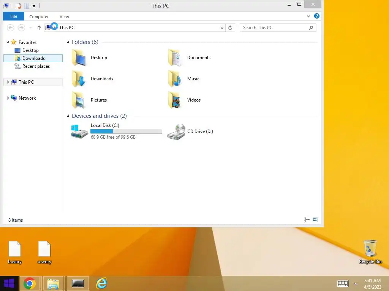Select Downloads under Favorites
The width and height of the screenshot is (389, 291).
click(x=33, y=58)
